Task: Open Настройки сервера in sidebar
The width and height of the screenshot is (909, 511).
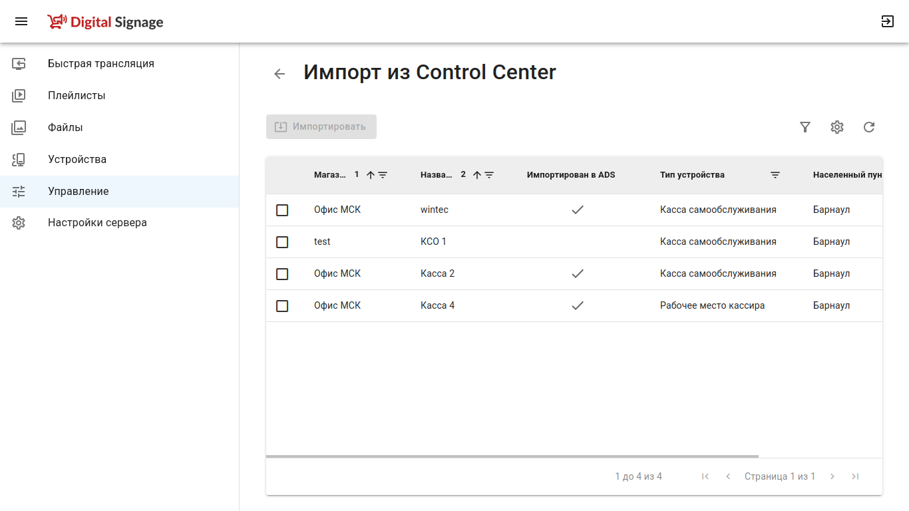Action: click(97, 223)
